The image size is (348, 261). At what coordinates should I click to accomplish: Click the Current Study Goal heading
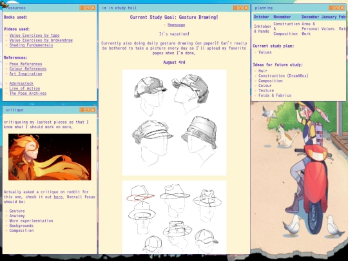[x=174, y=17]
